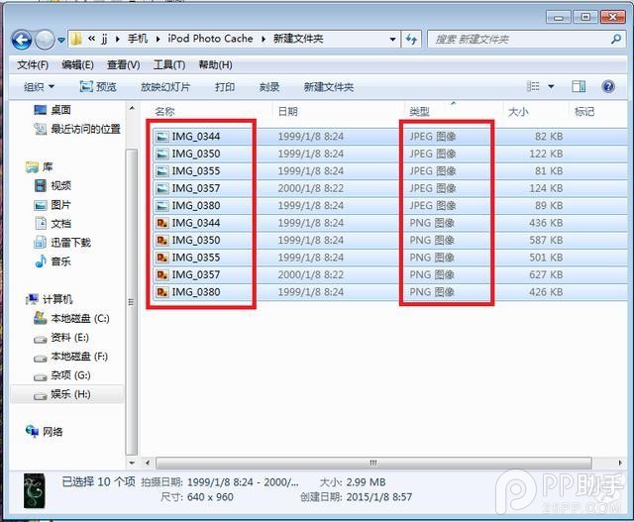Open the 编辑(E) menu

(77, 64)
